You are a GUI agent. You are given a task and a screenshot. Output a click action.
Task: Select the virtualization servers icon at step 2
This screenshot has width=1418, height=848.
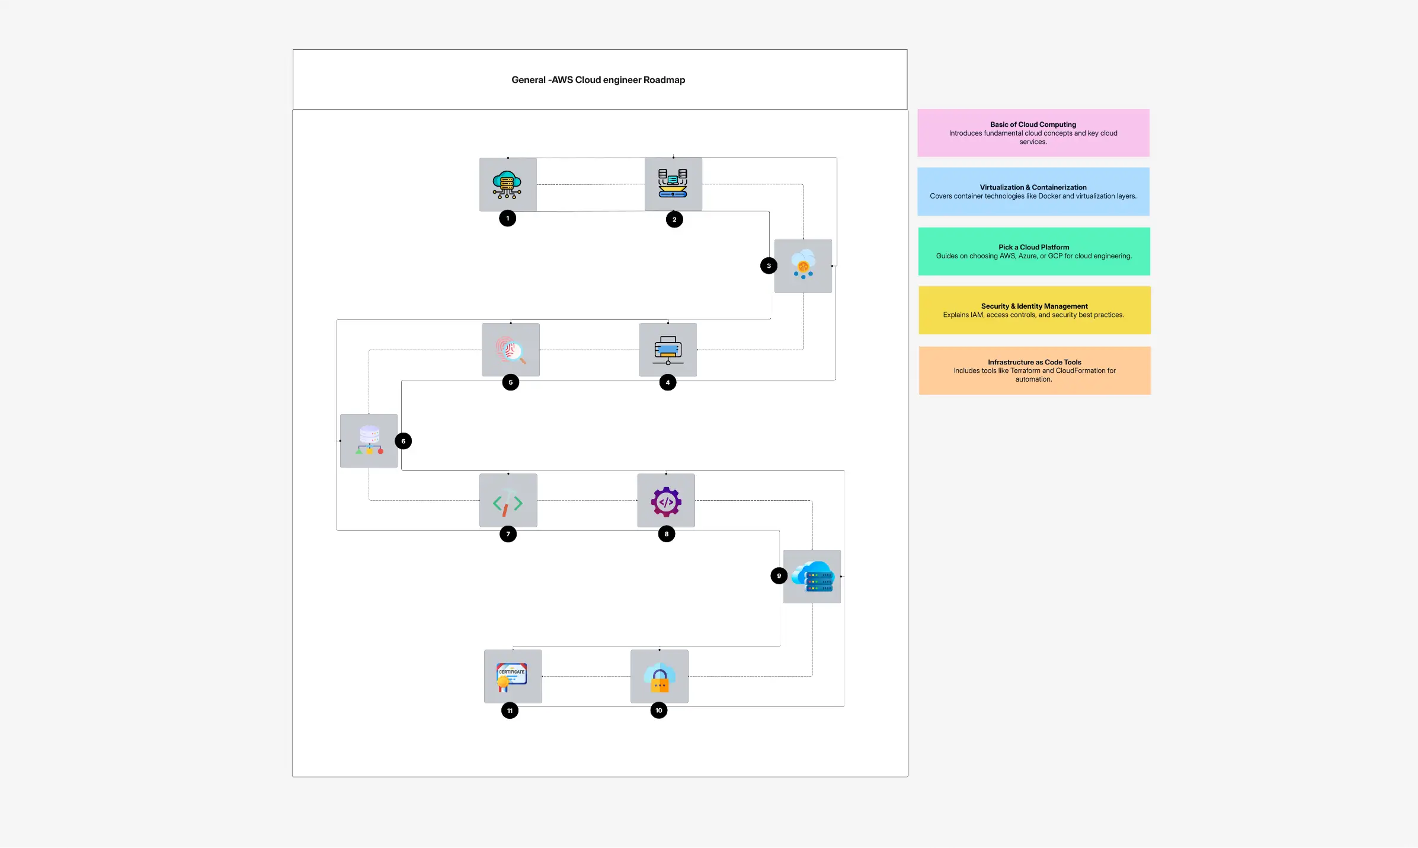pyautogui.click(x=673, y=184)
